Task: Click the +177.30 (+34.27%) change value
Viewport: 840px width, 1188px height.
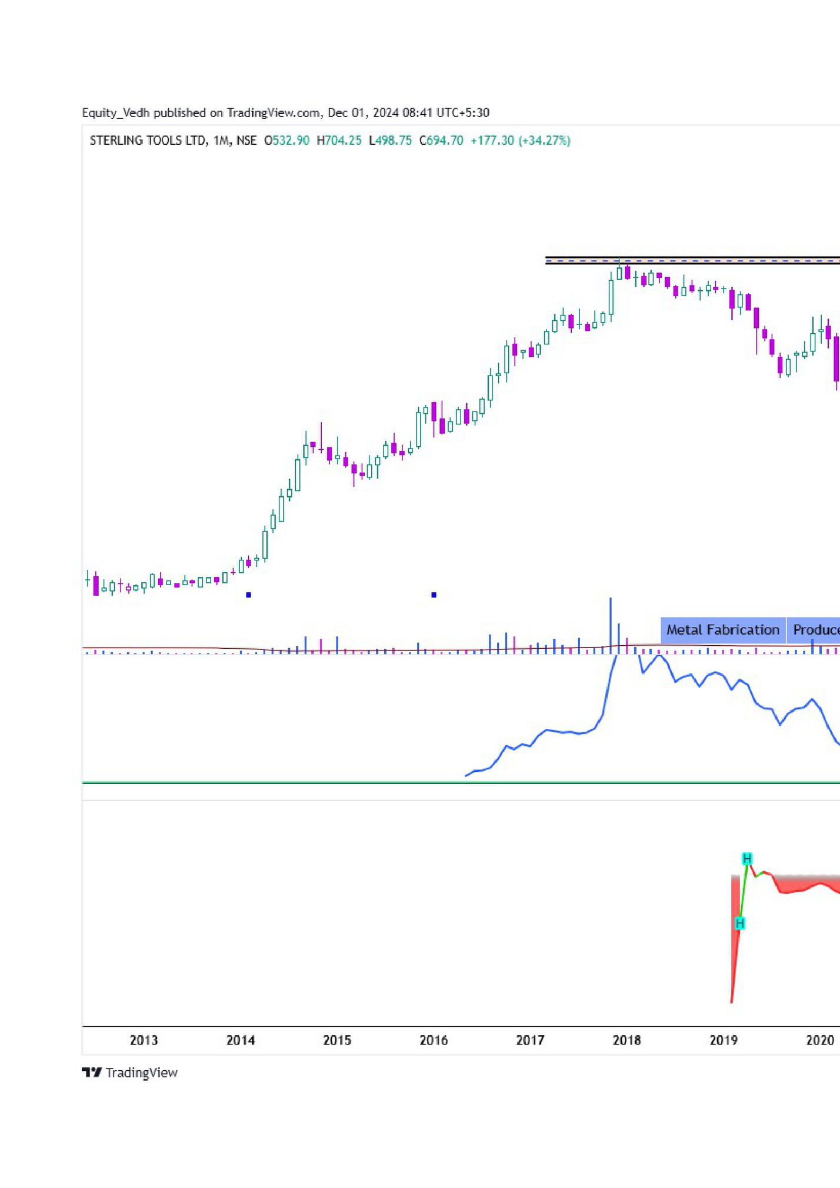Action: [520, 140]
